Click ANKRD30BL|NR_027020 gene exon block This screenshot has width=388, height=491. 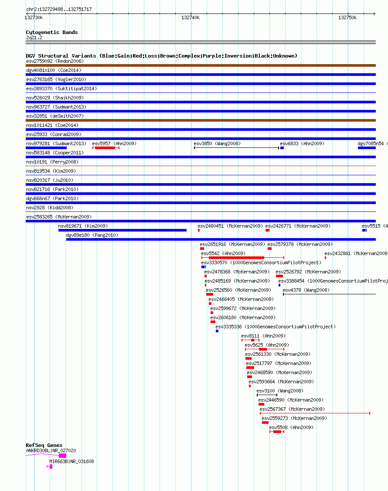coord(62,456)
